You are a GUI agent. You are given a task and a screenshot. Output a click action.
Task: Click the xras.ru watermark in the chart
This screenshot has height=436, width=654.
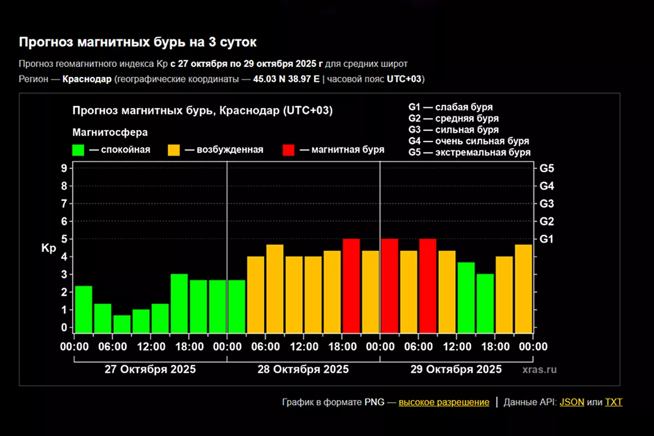[x=539, y=370]
